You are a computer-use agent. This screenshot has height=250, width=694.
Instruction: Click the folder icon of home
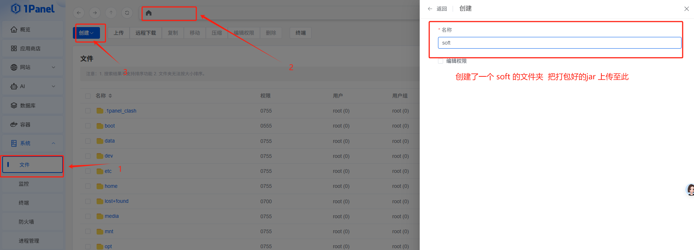[100, 186]
